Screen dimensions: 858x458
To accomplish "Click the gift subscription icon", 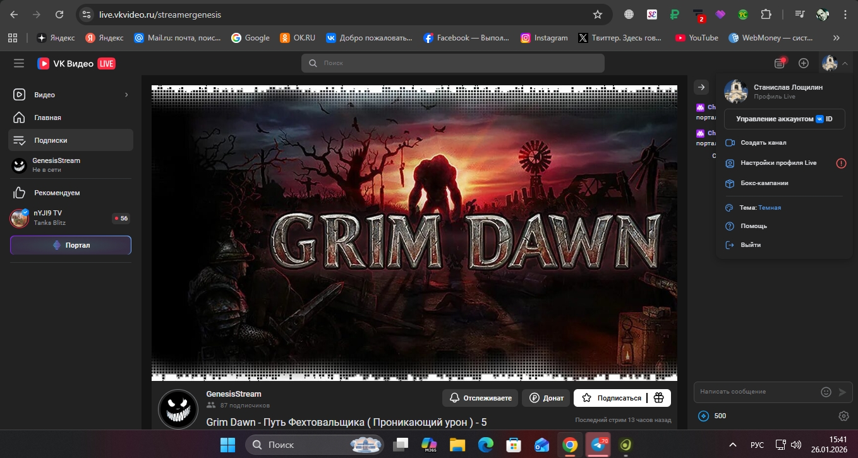I will click(658, 398).
